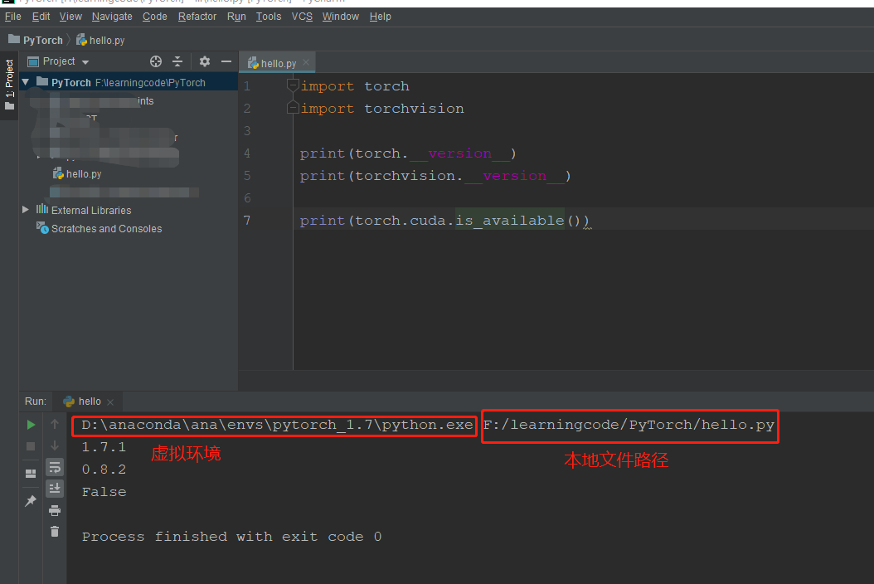Open the Edit menu
874x584 pixels.
[41, 17]
